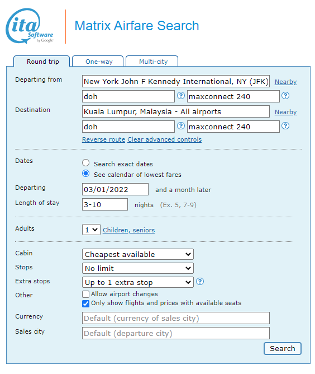The image size is (315, 374).
Task: Switch to the Multi-city tab
Action: pyautogui.click(x=152, y=61)
